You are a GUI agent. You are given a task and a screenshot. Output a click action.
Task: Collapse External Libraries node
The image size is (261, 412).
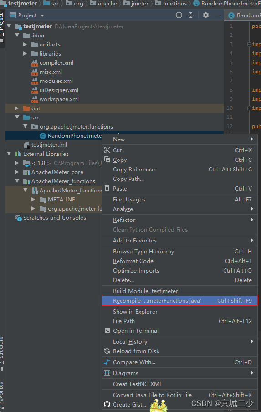(9, 154)
